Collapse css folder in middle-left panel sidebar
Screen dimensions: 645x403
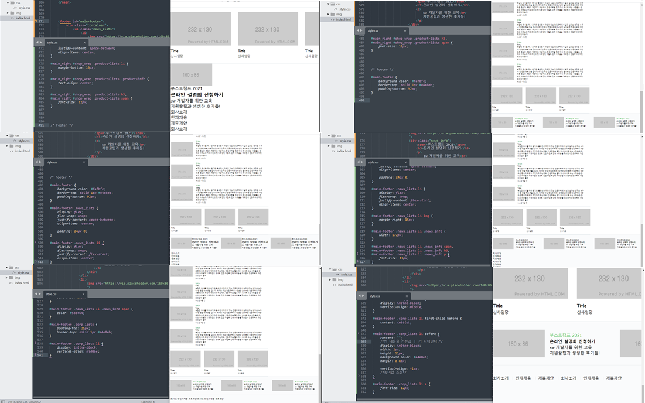(8, 135)
